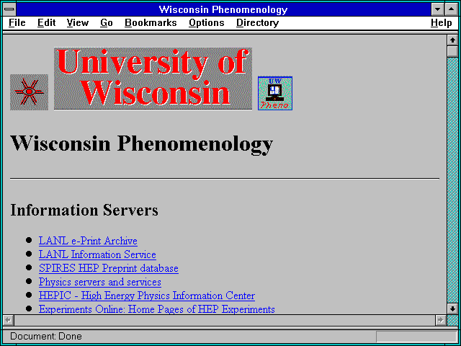Screen dimensions: 461x346
Task: Follow the LANL Information Service link
Action: (97, 254)
